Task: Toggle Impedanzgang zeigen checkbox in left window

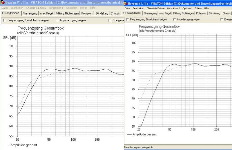Action: point(58,20)
